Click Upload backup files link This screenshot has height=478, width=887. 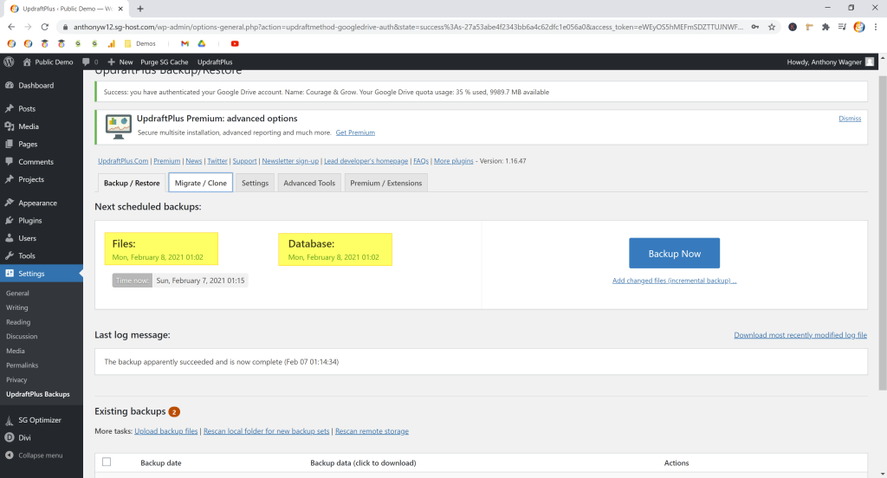pyautogui.click(x=165, y=431)
